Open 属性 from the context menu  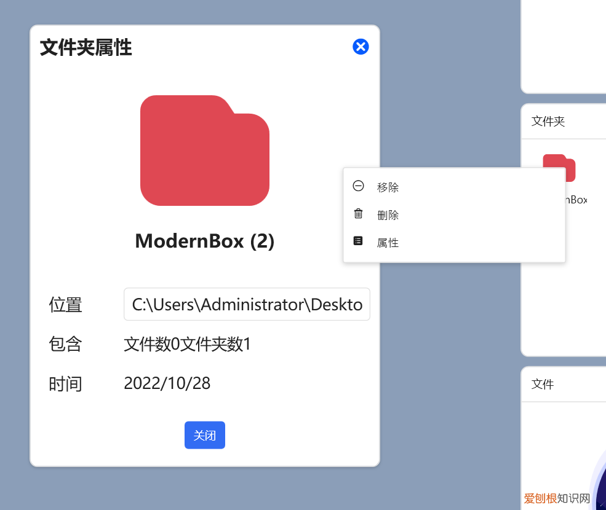388,241
